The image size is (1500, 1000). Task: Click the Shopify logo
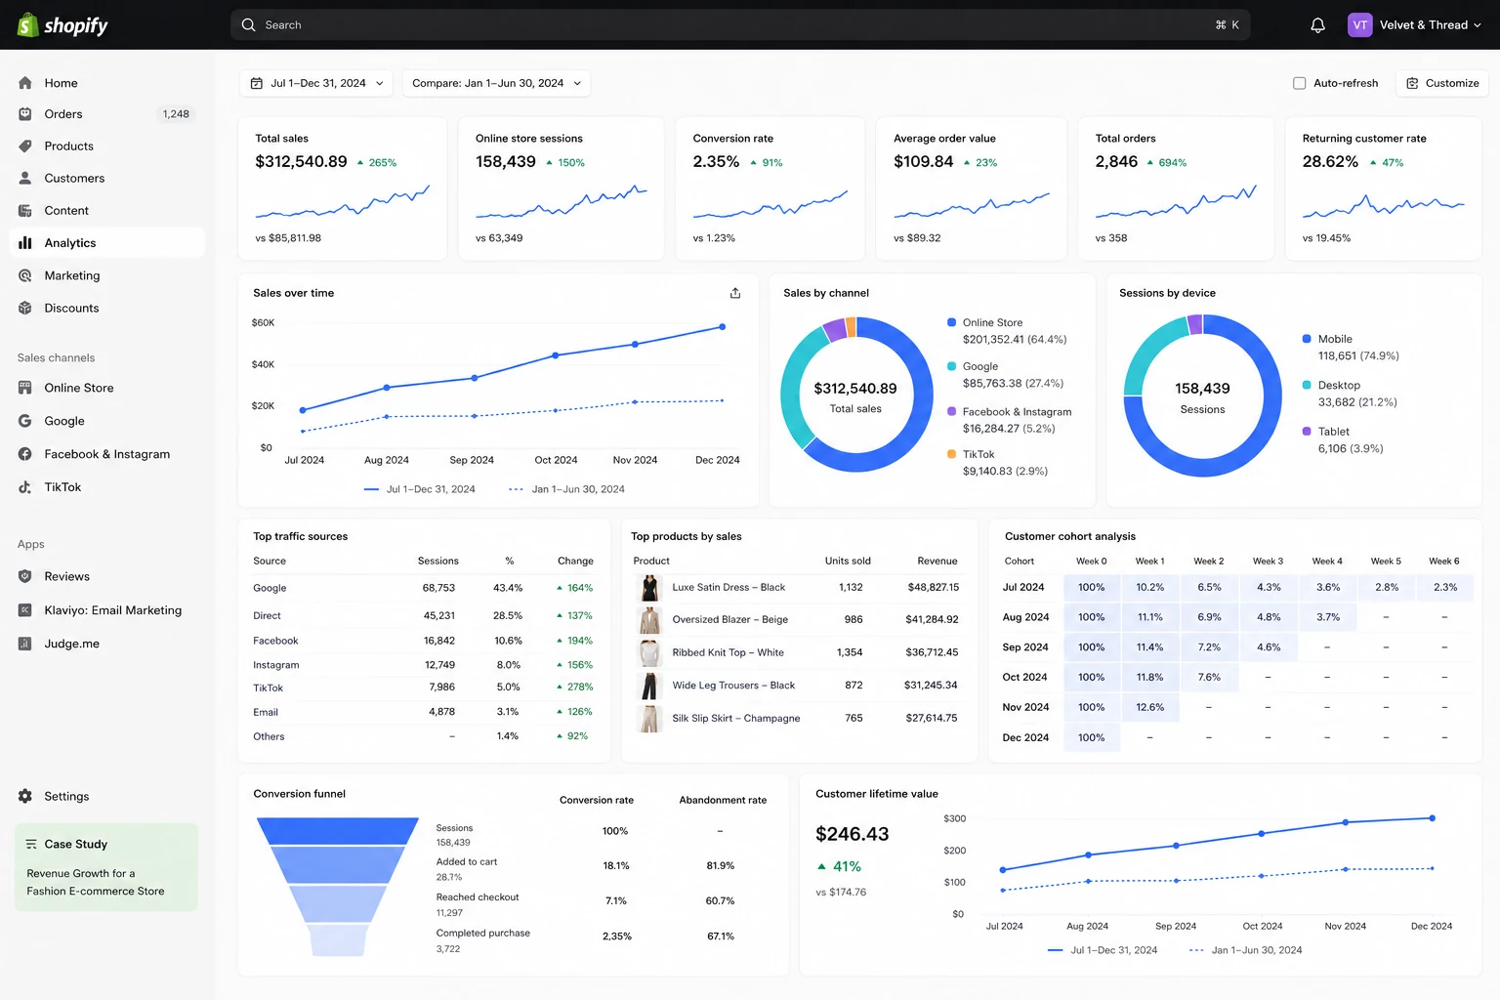[x=62, y=25]
